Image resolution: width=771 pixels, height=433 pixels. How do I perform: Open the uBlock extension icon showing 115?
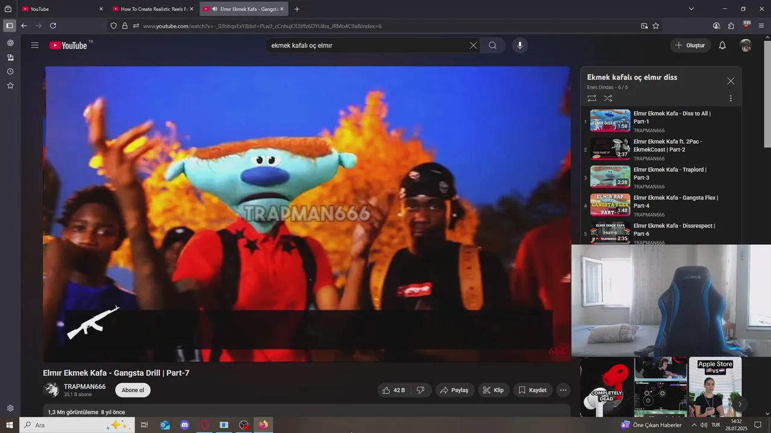[747, 25]
